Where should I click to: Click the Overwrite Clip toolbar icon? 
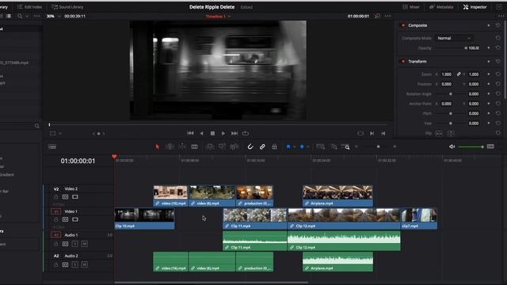222,146
